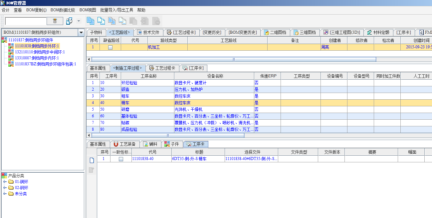Select 倒档同步中间环 in BOM tree
The height and width of the screenshot is (218, 432).
tap(40, 52)
